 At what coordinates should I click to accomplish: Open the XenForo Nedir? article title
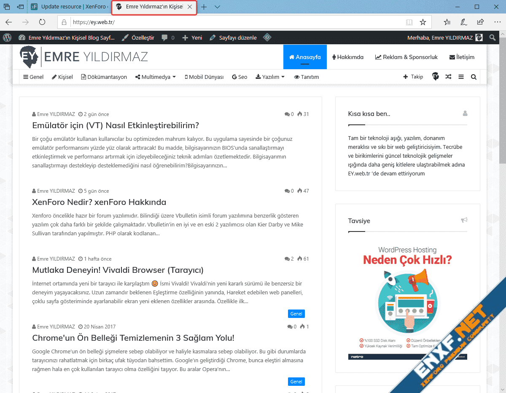pyautogui.click(x=99, y=202)
